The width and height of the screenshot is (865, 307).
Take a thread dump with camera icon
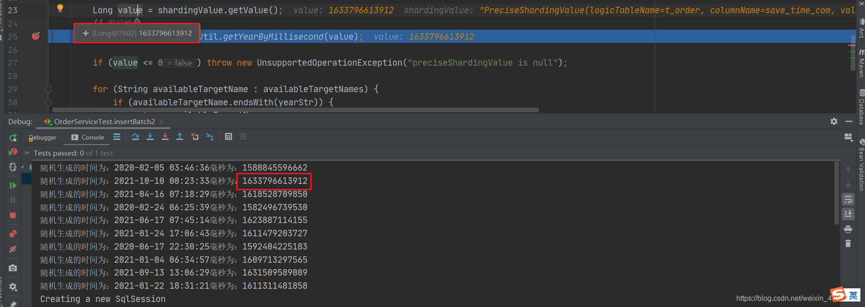click(13, 268)
